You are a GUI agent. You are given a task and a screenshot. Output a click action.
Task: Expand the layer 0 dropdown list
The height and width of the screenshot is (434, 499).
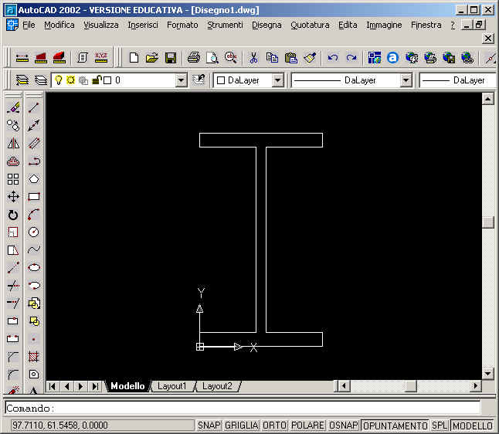click(x=181, y=80)
